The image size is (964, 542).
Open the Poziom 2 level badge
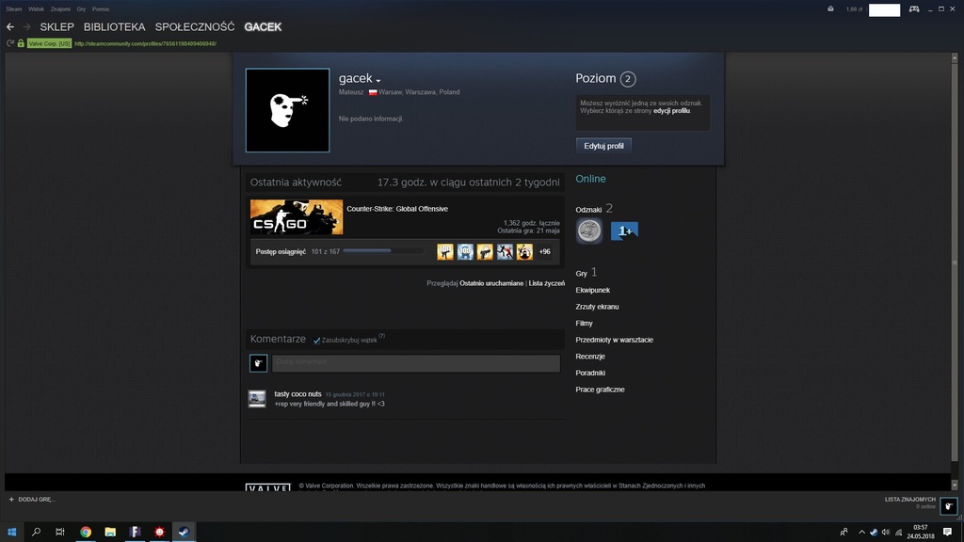point(628,79)
